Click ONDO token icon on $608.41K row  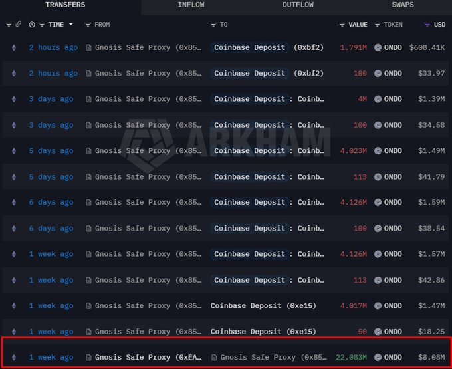pyautogui.click(x=378, y=47)
